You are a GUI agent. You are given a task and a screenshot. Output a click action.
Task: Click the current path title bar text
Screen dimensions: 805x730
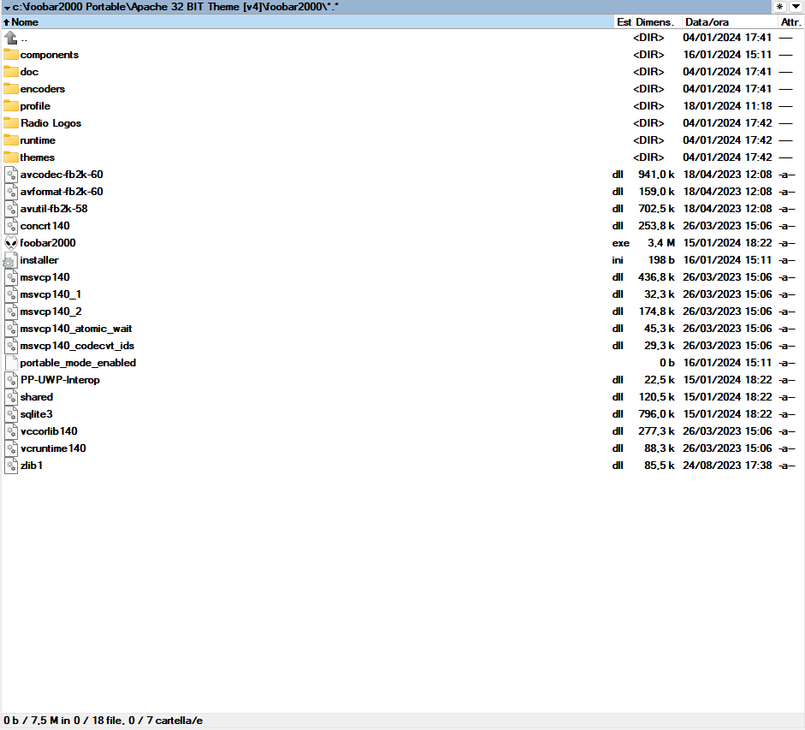tap(175, 7)
